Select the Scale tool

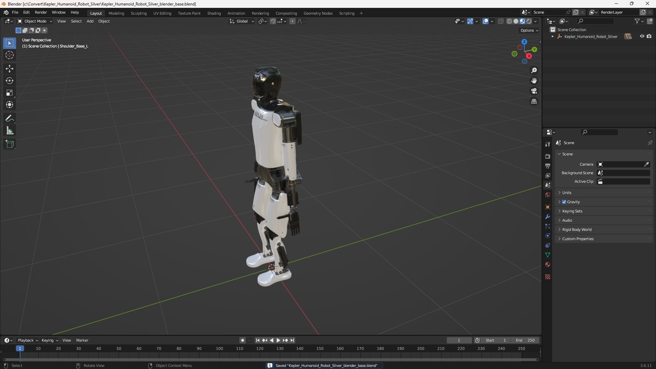[10, 93]
